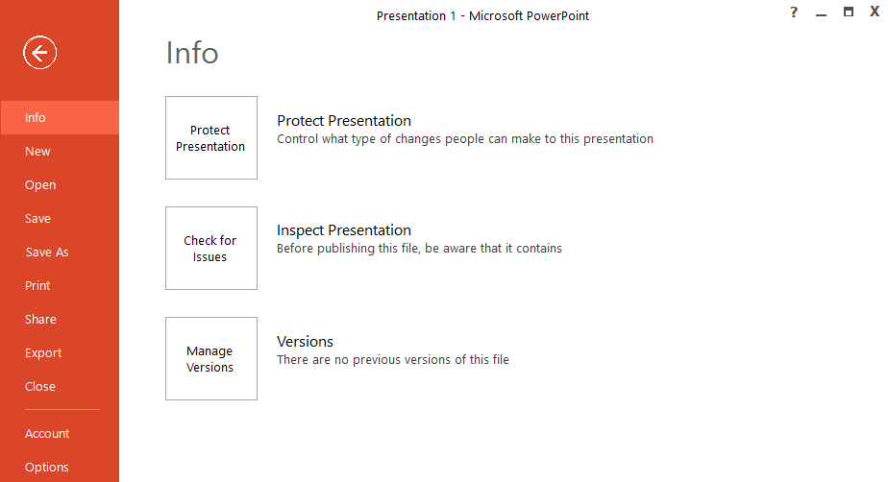Open the Print page

(37, 286)
